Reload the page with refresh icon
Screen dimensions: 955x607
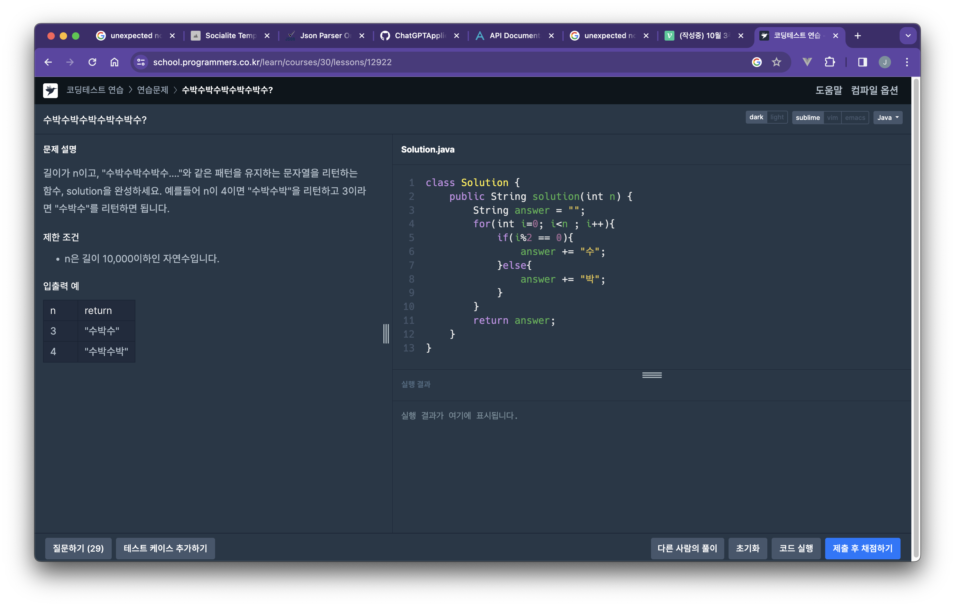point(92,62)
